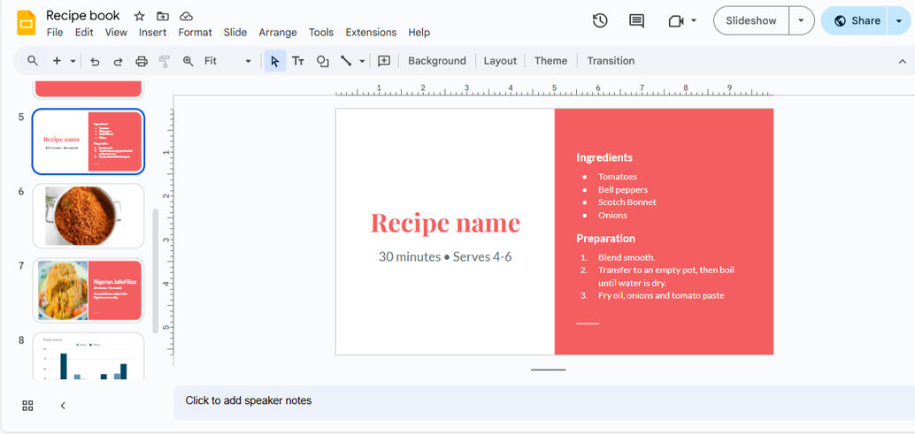Image resolution: width=915 pixels, height=434 pixels.
Task: Open the Extensions menu
Action: 371,33
